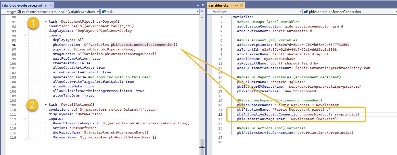Image resolution: width=397 pixels, height=155 pixels.
Task: Collapse the task block at line 91
Action: [25, 22]
